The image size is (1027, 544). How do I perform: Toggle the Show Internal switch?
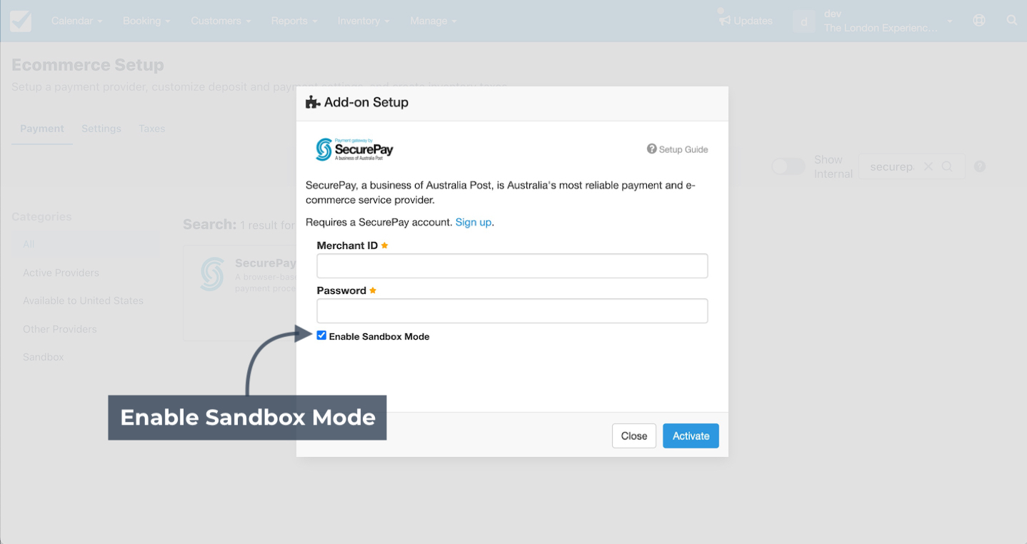(x=788, y=166)
